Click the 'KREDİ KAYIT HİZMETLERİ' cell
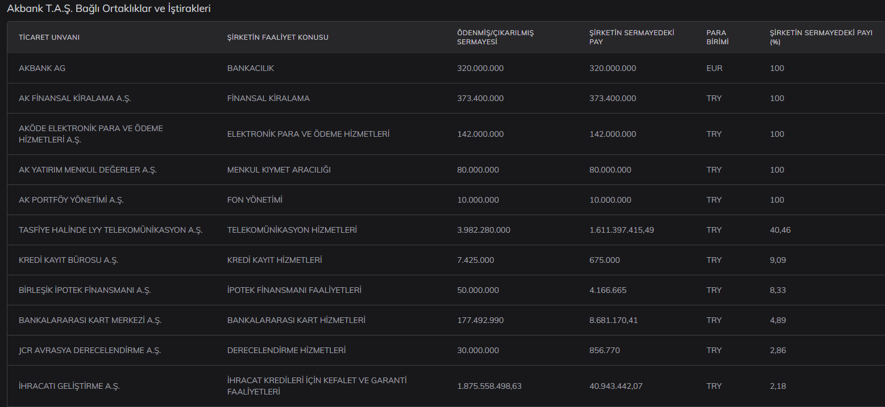885x407 pixels. (x=275, y=260)
